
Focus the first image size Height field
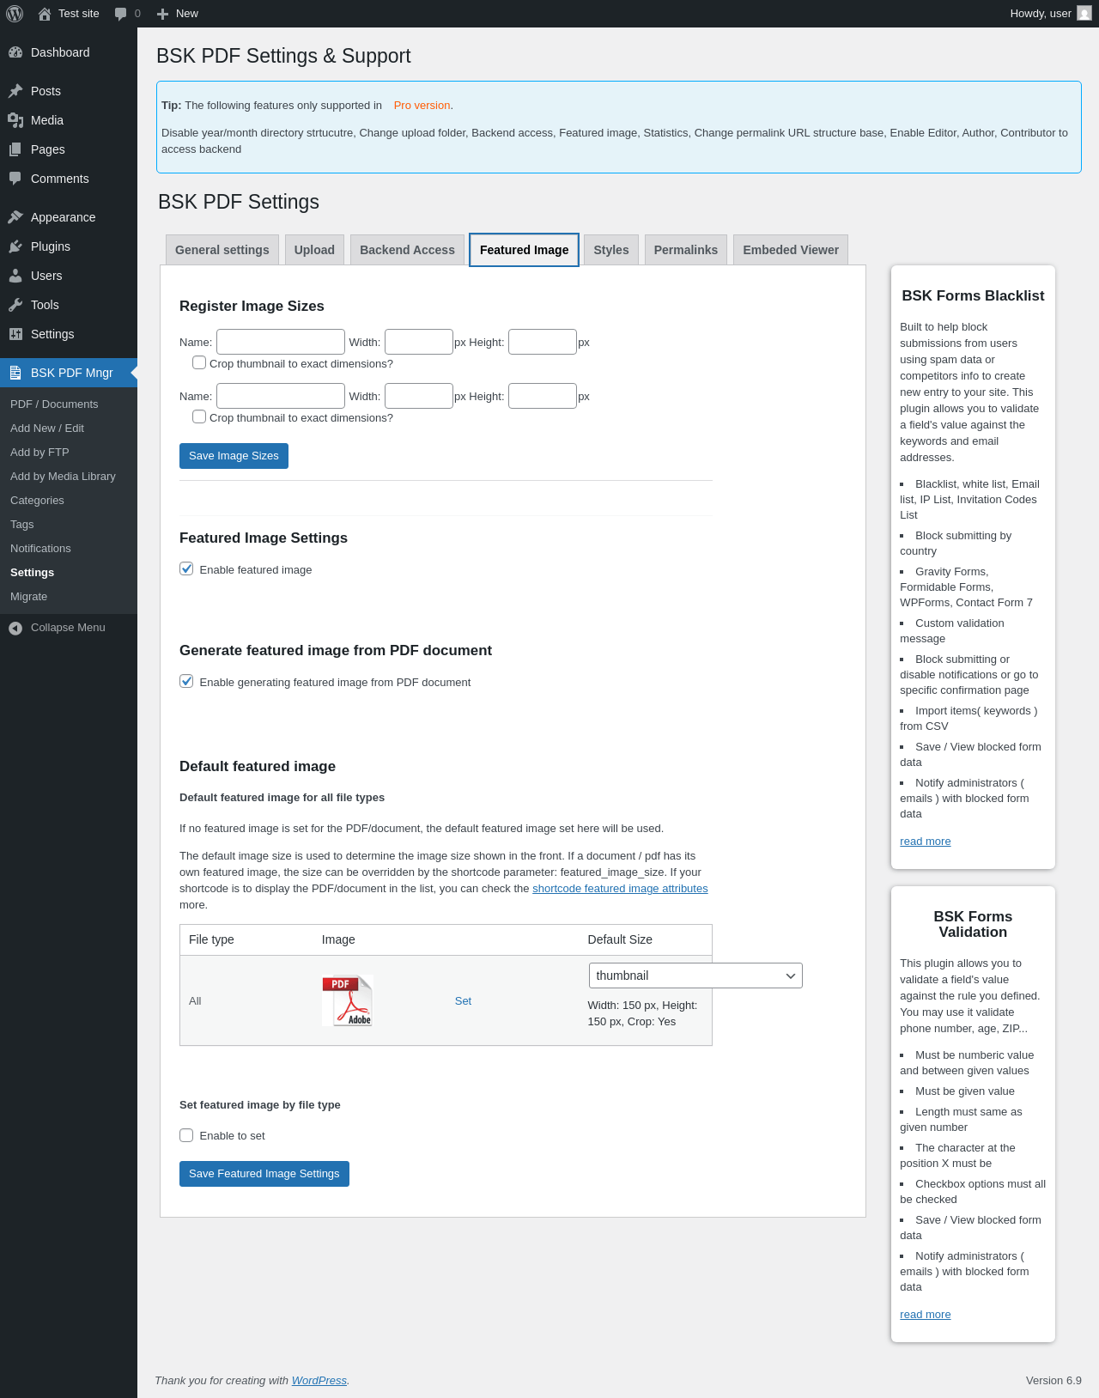point(543,342)
